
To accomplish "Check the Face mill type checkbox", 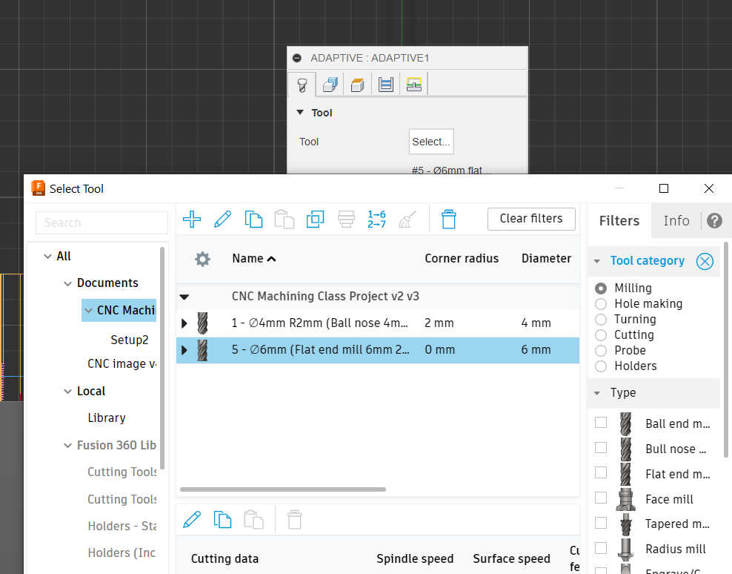I will click(x=601, y=498).
